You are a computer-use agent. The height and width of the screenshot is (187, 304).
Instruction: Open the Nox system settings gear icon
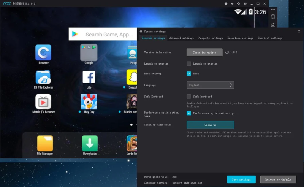(245, 3)
